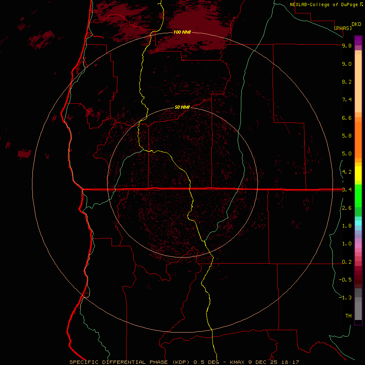Click the bright green segment of the color bar
This screenshot has width=365, height=365.
(358, 196)
